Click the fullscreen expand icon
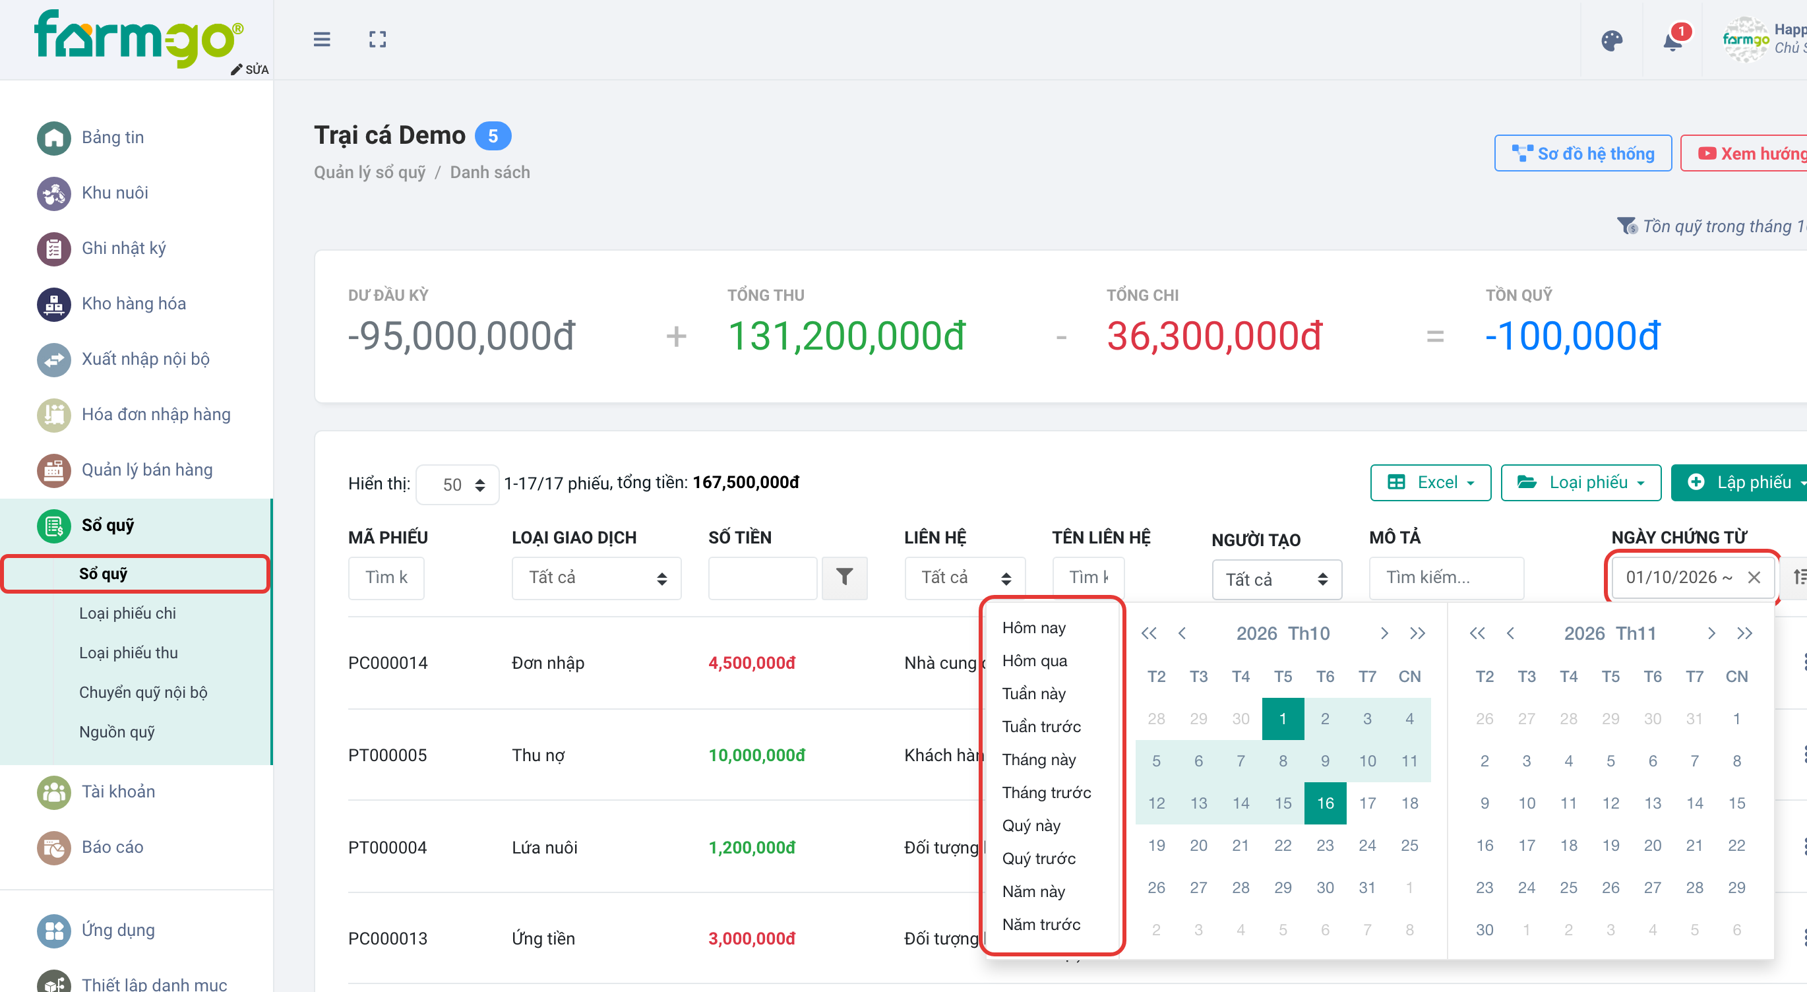1807x992 pixels. click(x=377, y=40)
